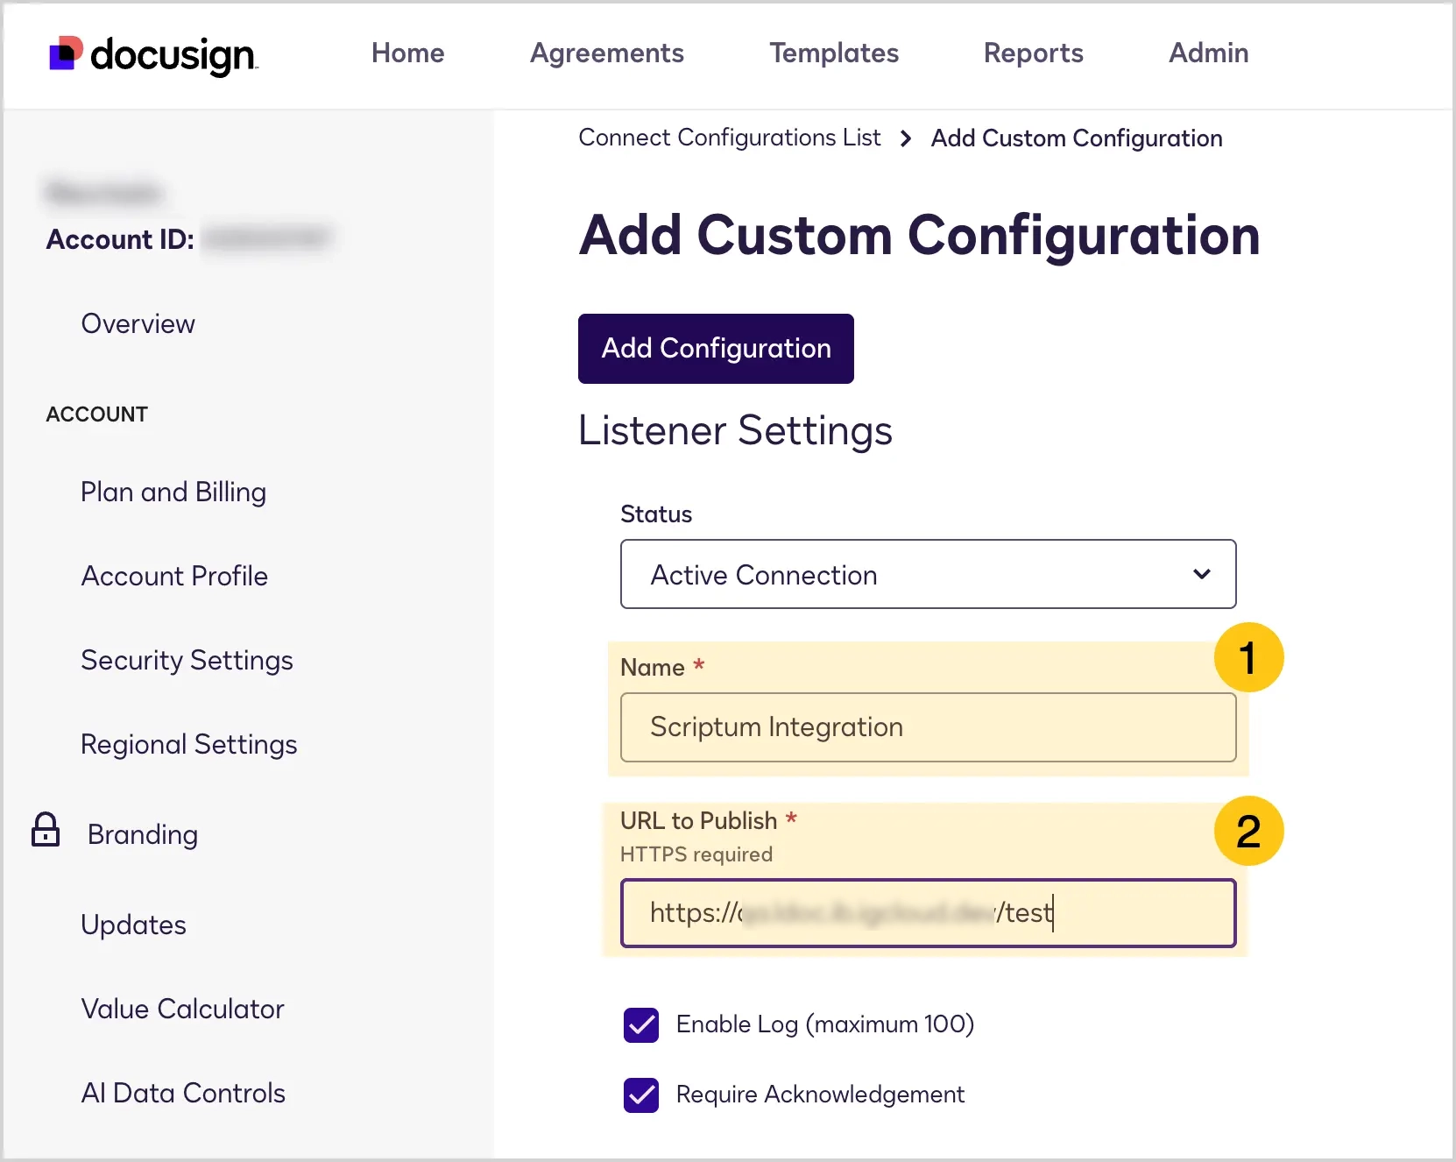Click the Add Custom Configuration page title
This screenshot has width=1456, height=1162.
tap(919, 236)
